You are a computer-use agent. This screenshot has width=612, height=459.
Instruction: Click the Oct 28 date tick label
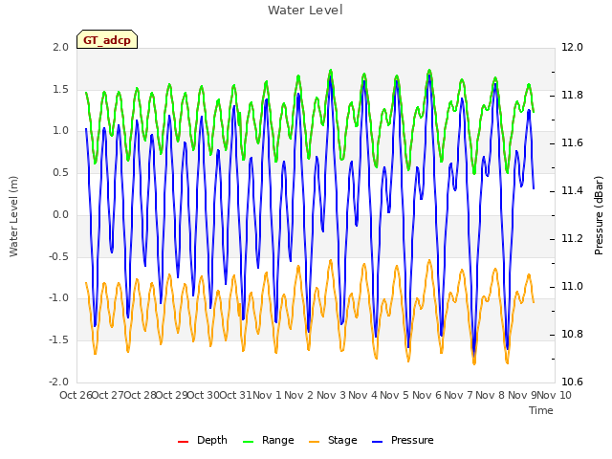pos(140,395)
